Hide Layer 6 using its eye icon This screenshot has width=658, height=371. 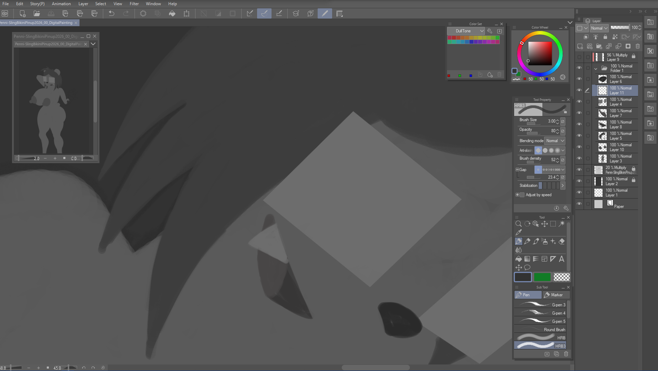[x=579, y=79]
